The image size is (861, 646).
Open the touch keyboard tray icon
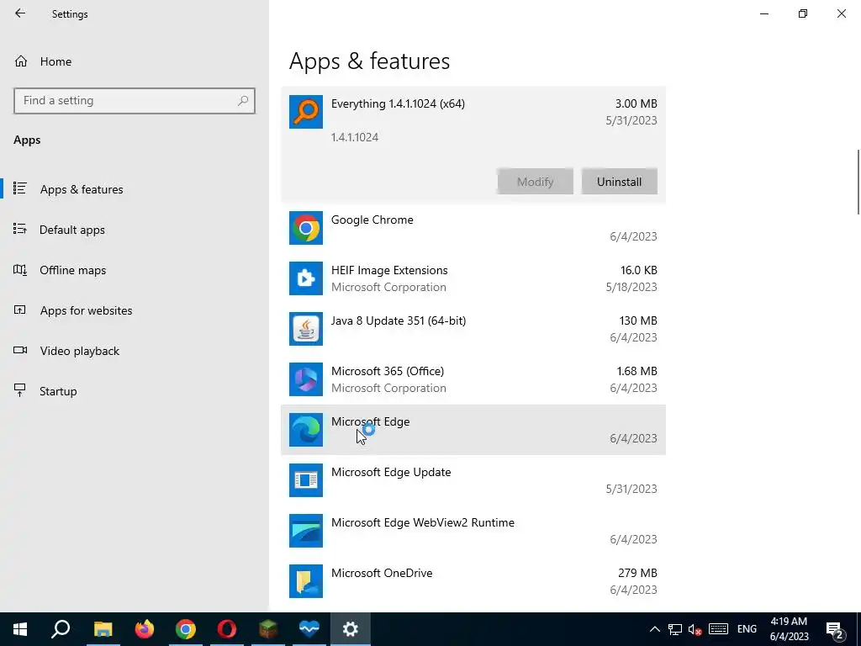pyautogui.click(x=718, y=629)
